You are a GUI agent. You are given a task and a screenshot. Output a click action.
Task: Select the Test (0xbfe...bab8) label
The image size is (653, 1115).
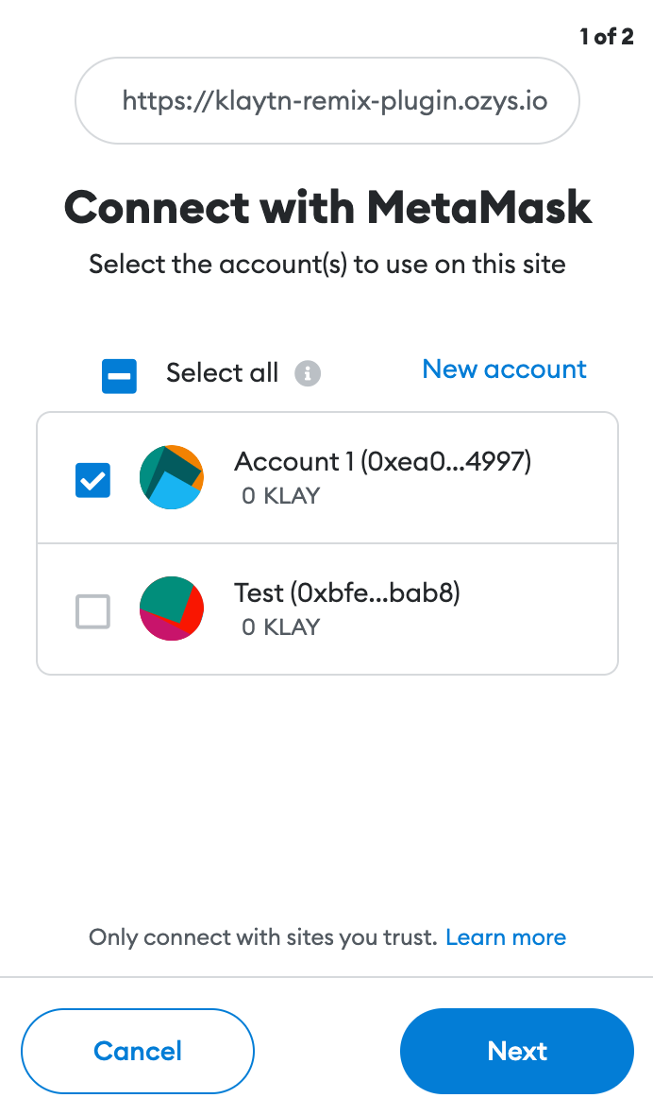347,592
